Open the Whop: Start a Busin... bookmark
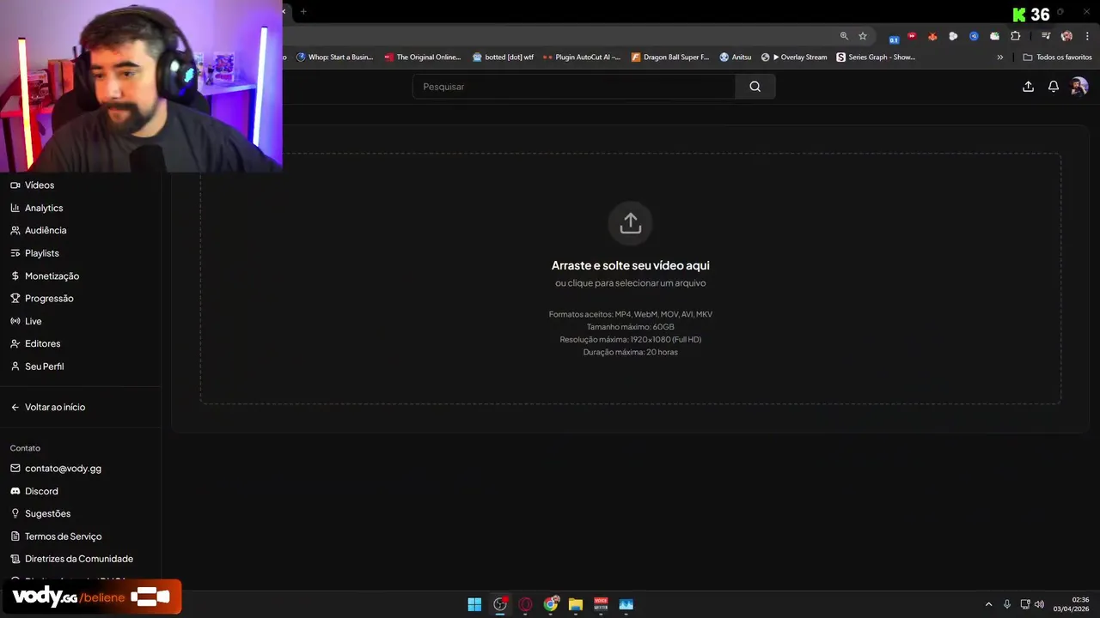The height and width of the screenshot is (618, 1100). (x=335, y=58)
